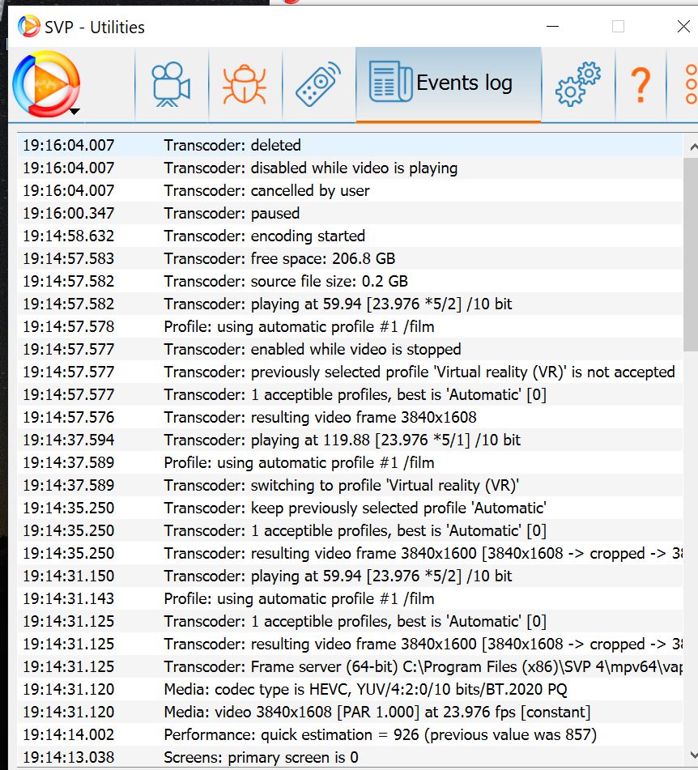Image resolution: width=698 pixels, height=770 pixels.
Task: Click the orange question mark help icon
Action: coord(640,83)
